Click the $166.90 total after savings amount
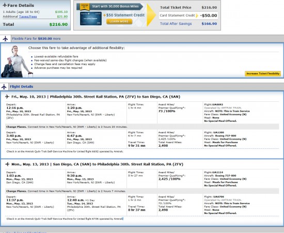Viewport: 284px width, 233px height. point(209,24)
